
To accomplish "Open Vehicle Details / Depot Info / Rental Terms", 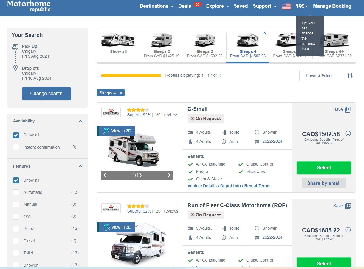I will pyautogui.click(x=229, y=186).
